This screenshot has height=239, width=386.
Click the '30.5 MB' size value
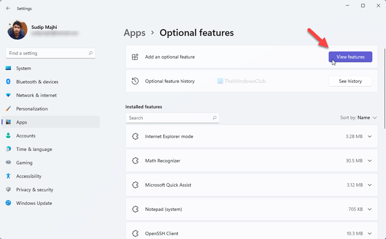[354, 161]
